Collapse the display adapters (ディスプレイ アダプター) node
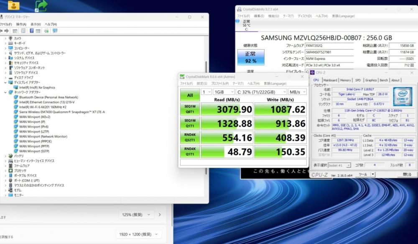Image resolution: width=418 pixels, height=244 pixels. [x=5, y=83]
